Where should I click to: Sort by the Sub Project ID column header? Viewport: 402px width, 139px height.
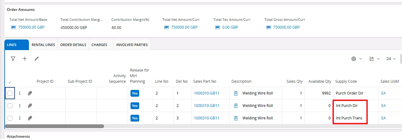pyautogui.click(x=80, y=81)
